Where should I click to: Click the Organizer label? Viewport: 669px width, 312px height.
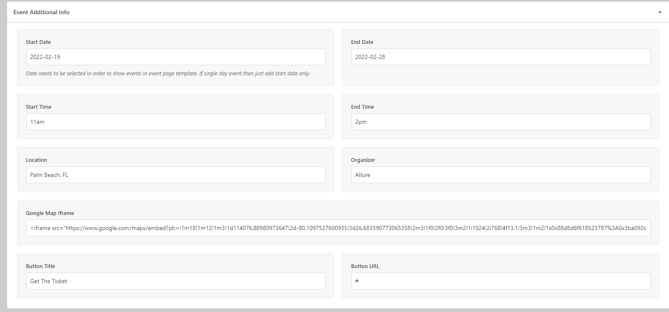(363, 160)
